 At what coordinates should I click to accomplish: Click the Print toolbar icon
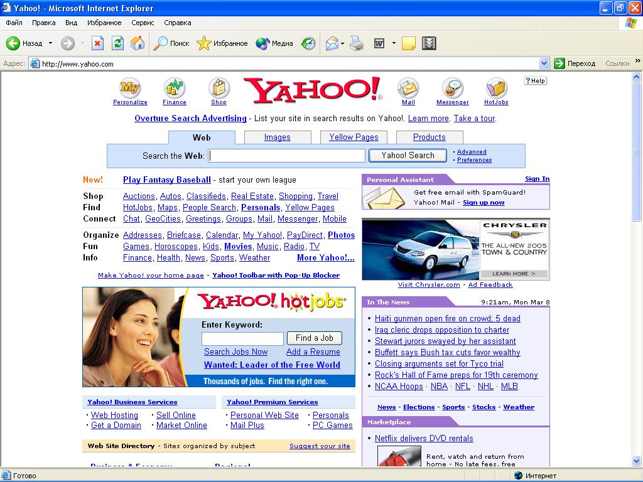point(357,43)
